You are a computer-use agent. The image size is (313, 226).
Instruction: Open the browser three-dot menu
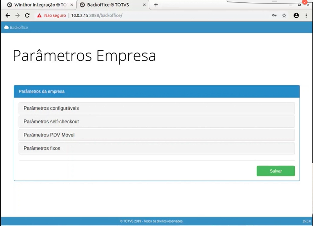[x=306, y=15]
